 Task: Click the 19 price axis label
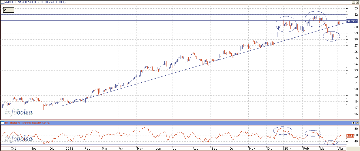pos(356,95)
